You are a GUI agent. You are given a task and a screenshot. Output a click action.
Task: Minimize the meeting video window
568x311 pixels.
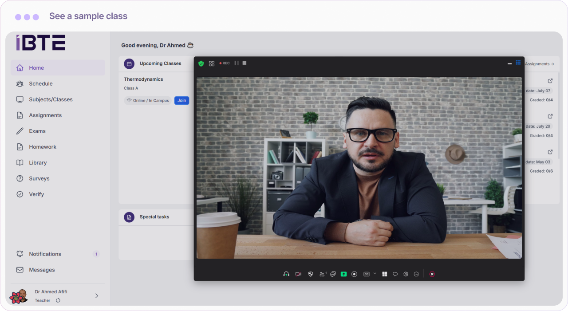(509, 64)
